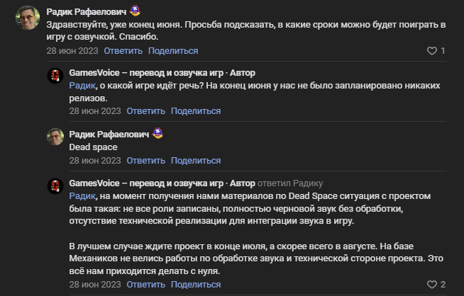Click the badge emoji beside Радик's name in the Dead space reply
This screenshot has width=464, height=296.
pos(158,134)
